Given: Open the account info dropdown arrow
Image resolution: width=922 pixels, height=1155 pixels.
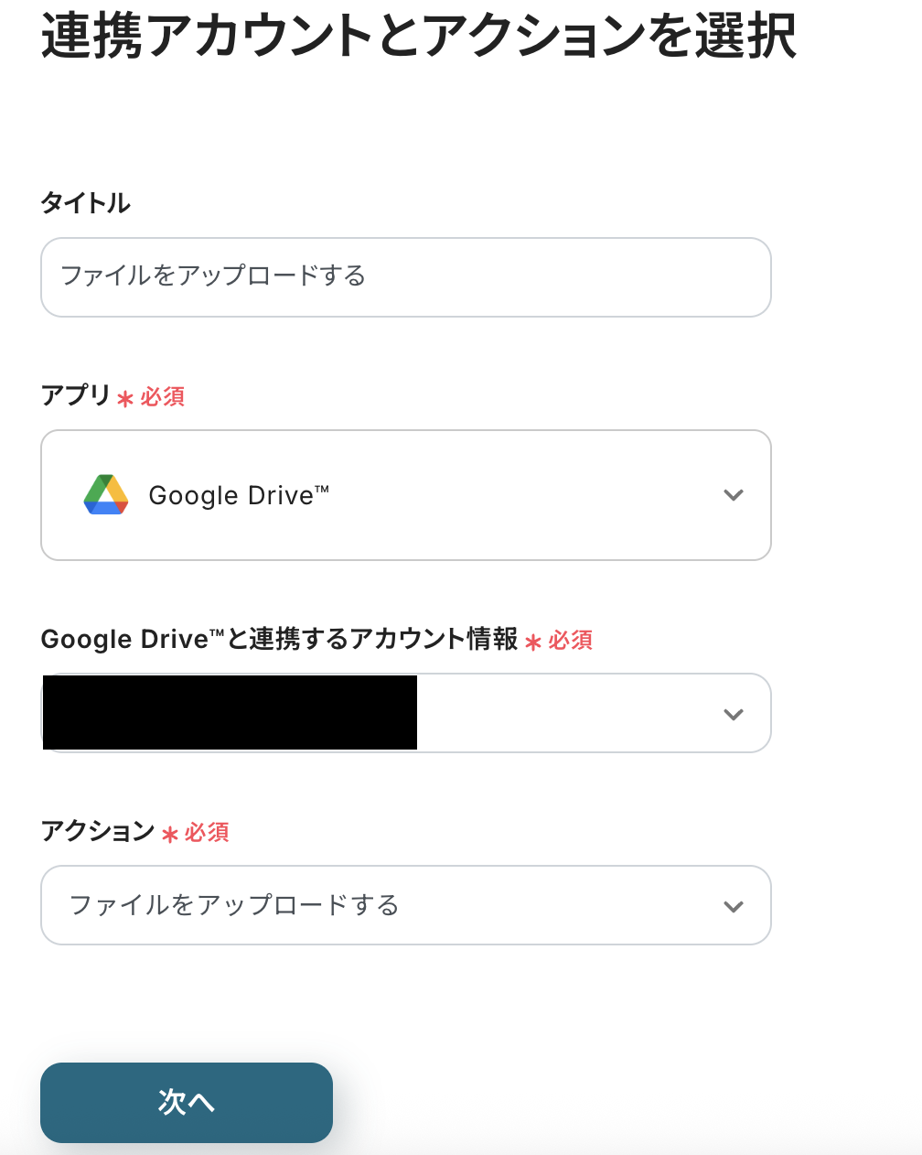Looking at the screenshot, I should tap(733, 714).
